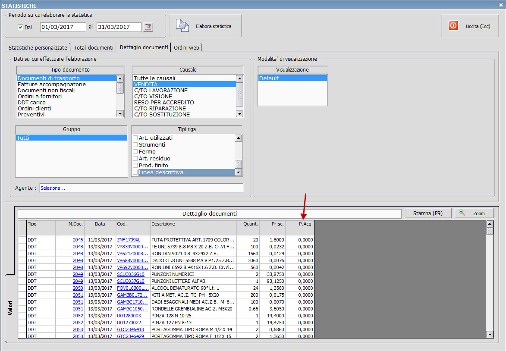Click the ALCOOL DENATURATO 90° Lt. 1 cell
This screenshot has width=506, height=351.
193,288
